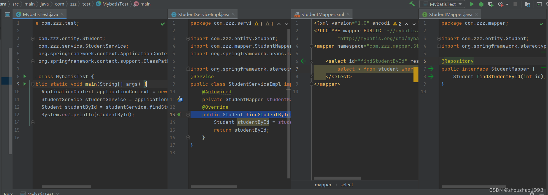Click the Profile run clock icon
This screenshot has height=195, width=548.
click(500, 4)
